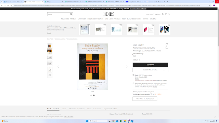
Task: Click HACER UNA OFERTA button
Action: [x=150, y=70]
